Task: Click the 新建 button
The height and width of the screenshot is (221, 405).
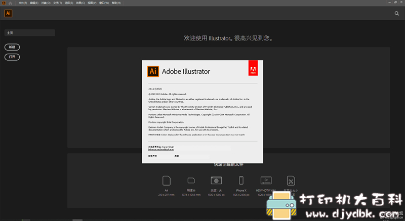Action: point(12,47)
